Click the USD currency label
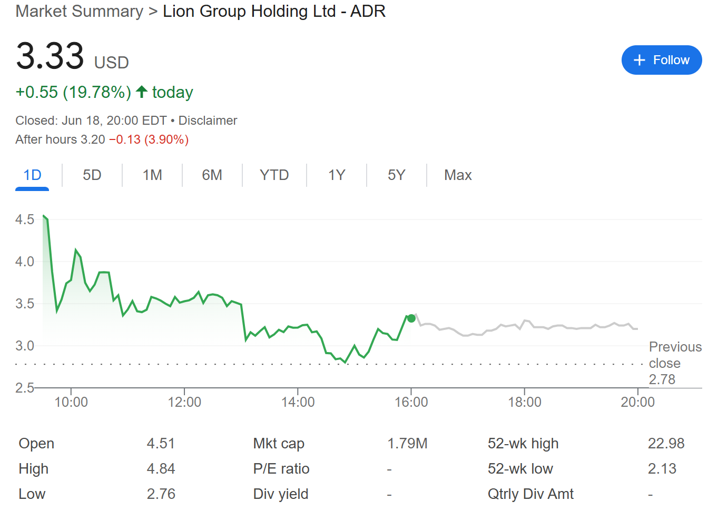 click(x=112, y=63)
